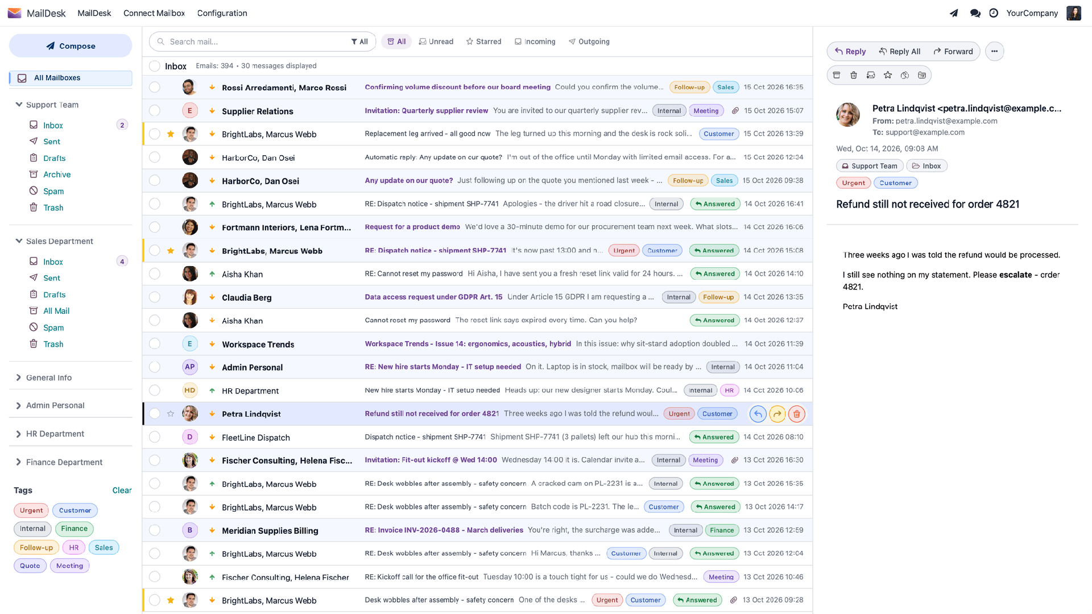The height and width of the screenshot is (614, 1092).
Task: Expand the Finance Department mailbox group
Action: tap(19, 462)
